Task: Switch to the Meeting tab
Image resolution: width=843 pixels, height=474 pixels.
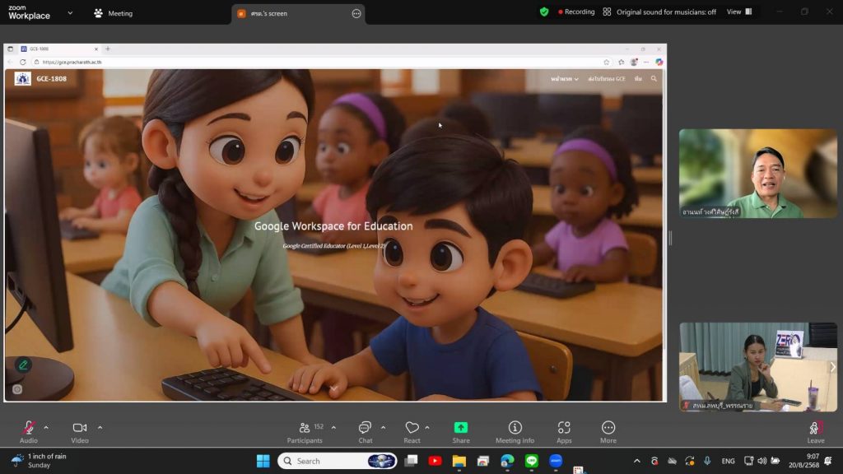Action: (x=113, y=13)
